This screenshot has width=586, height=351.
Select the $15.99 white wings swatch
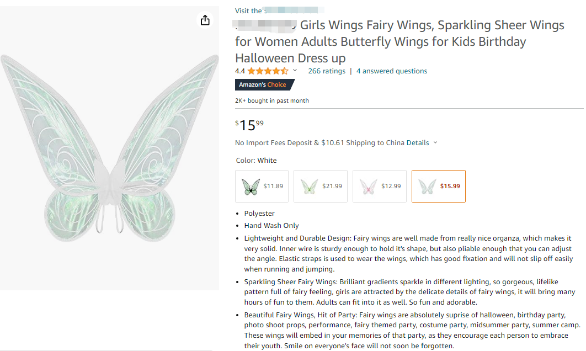pyautogui.click(x=438, y=187)
